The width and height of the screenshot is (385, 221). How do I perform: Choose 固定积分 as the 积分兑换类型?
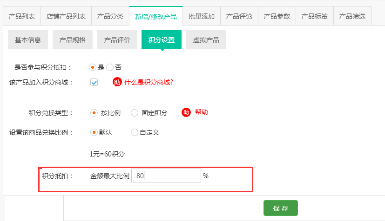point(135,112)
